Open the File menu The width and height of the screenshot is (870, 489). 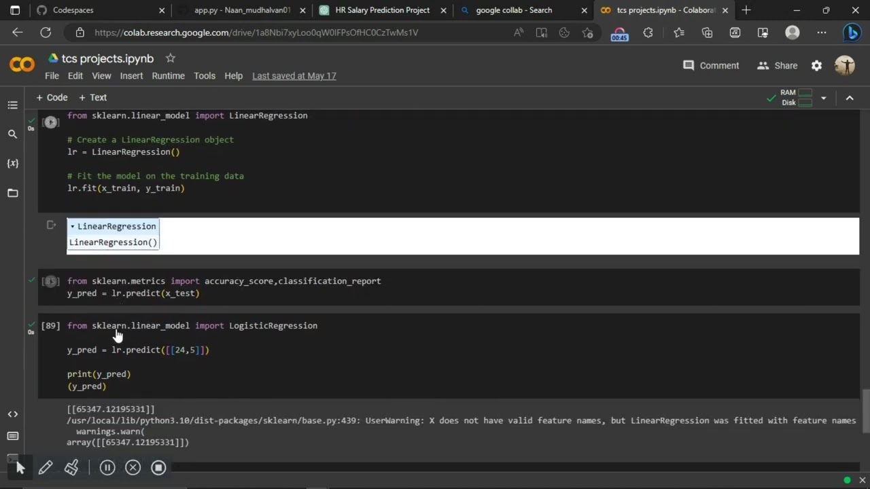coord(52,76)
